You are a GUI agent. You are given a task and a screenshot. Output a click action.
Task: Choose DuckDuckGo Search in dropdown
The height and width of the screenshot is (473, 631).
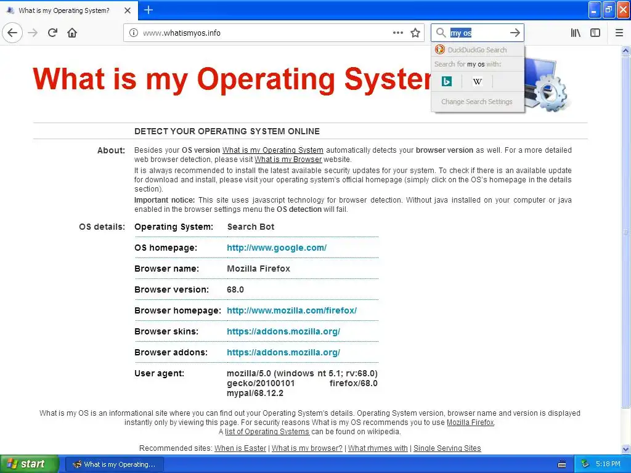[478, 50]
